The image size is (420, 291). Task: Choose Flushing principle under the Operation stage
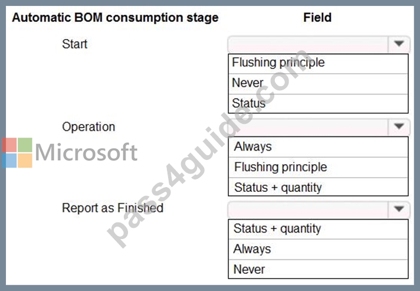click(318, 168)
